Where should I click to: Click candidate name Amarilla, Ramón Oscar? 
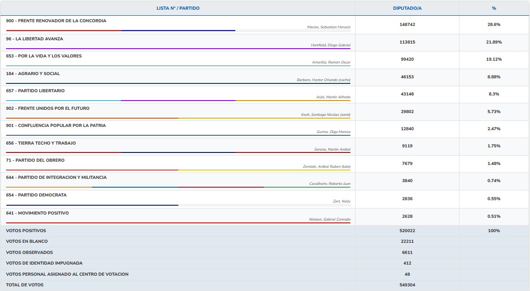tap(331, 62)
